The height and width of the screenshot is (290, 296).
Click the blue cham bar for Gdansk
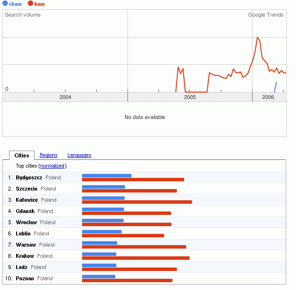coord(103,209)
